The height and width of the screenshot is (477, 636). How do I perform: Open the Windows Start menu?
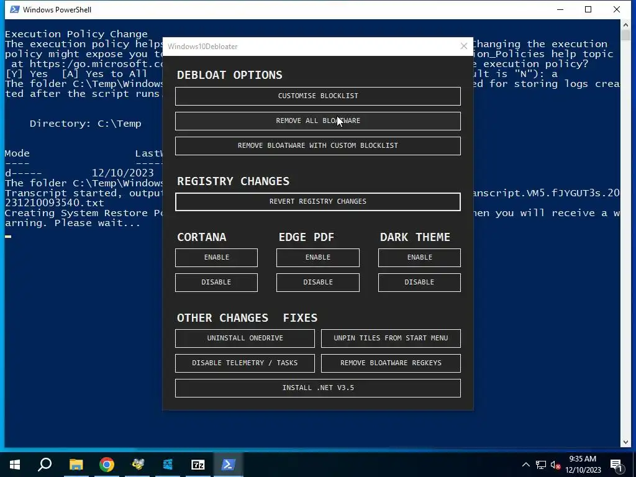point(15,465)
